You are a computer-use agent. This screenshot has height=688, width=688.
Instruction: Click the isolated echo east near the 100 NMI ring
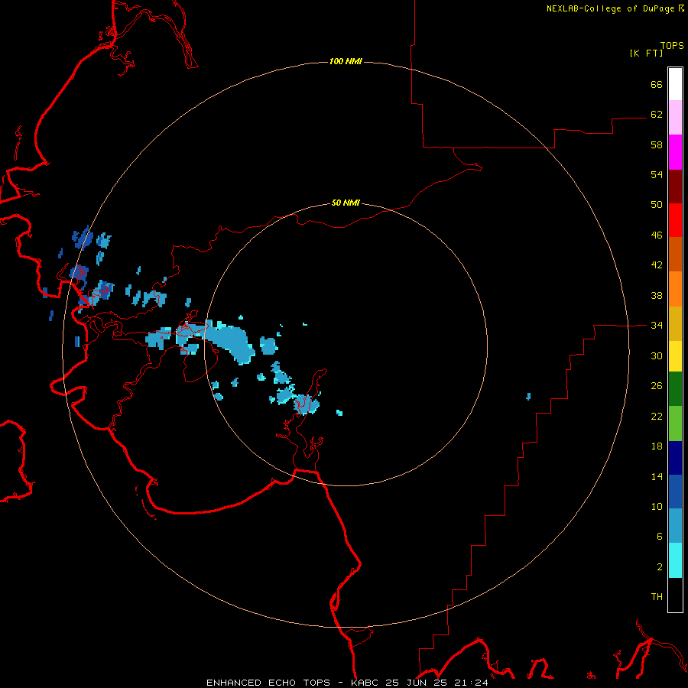(528, 397)
